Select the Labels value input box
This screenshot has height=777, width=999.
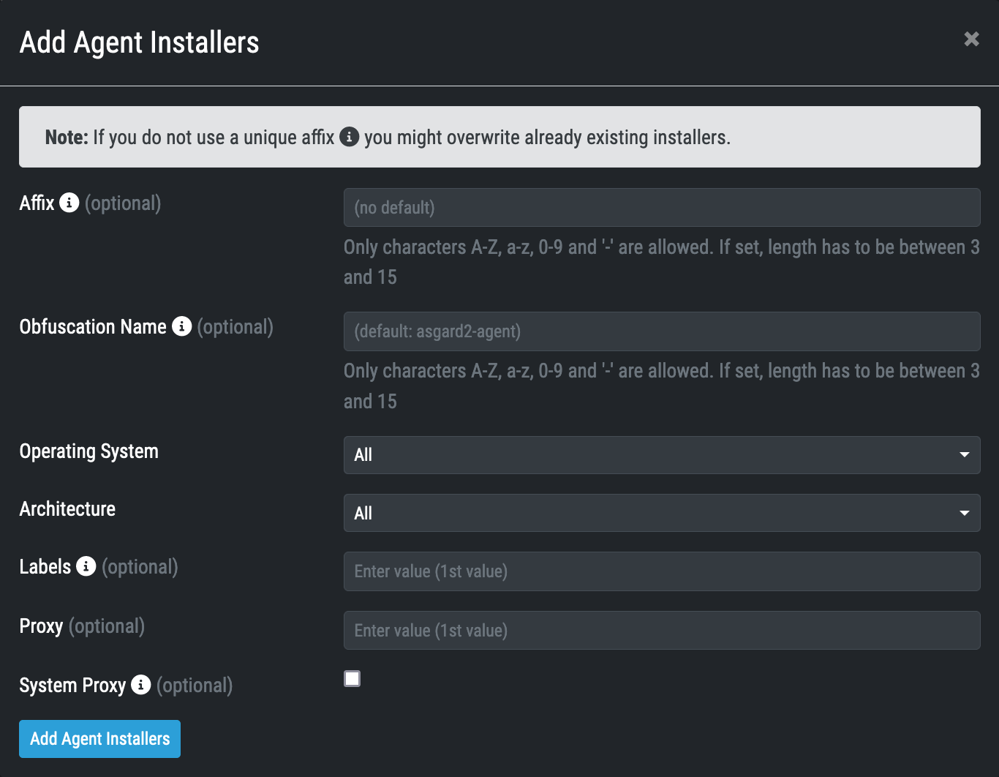tap(661, 571)
